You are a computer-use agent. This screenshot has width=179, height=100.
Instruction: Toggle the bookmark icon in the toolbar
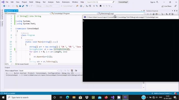pos(100,6)
